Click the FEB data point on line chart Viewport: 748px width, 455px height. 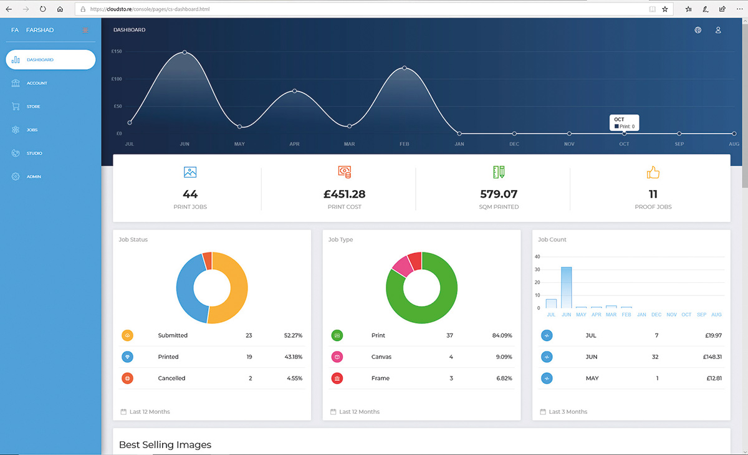click(405, 68)
